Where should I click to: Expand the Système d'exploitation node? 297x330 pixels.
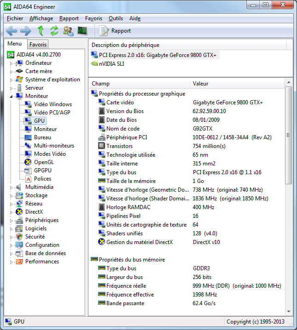pos(11,80)
